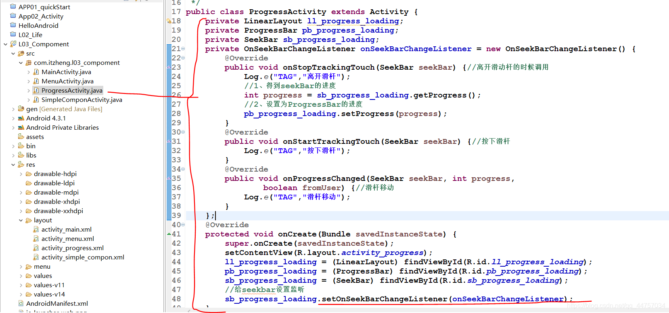669x313 pixels.
Task: Open activity_main.xml
Action: pyautogui.click(x=67, y=229)
